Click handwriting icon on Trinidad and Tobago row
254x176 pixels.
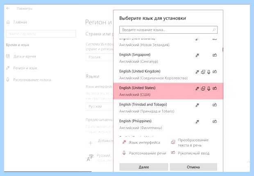pos(215,105)
